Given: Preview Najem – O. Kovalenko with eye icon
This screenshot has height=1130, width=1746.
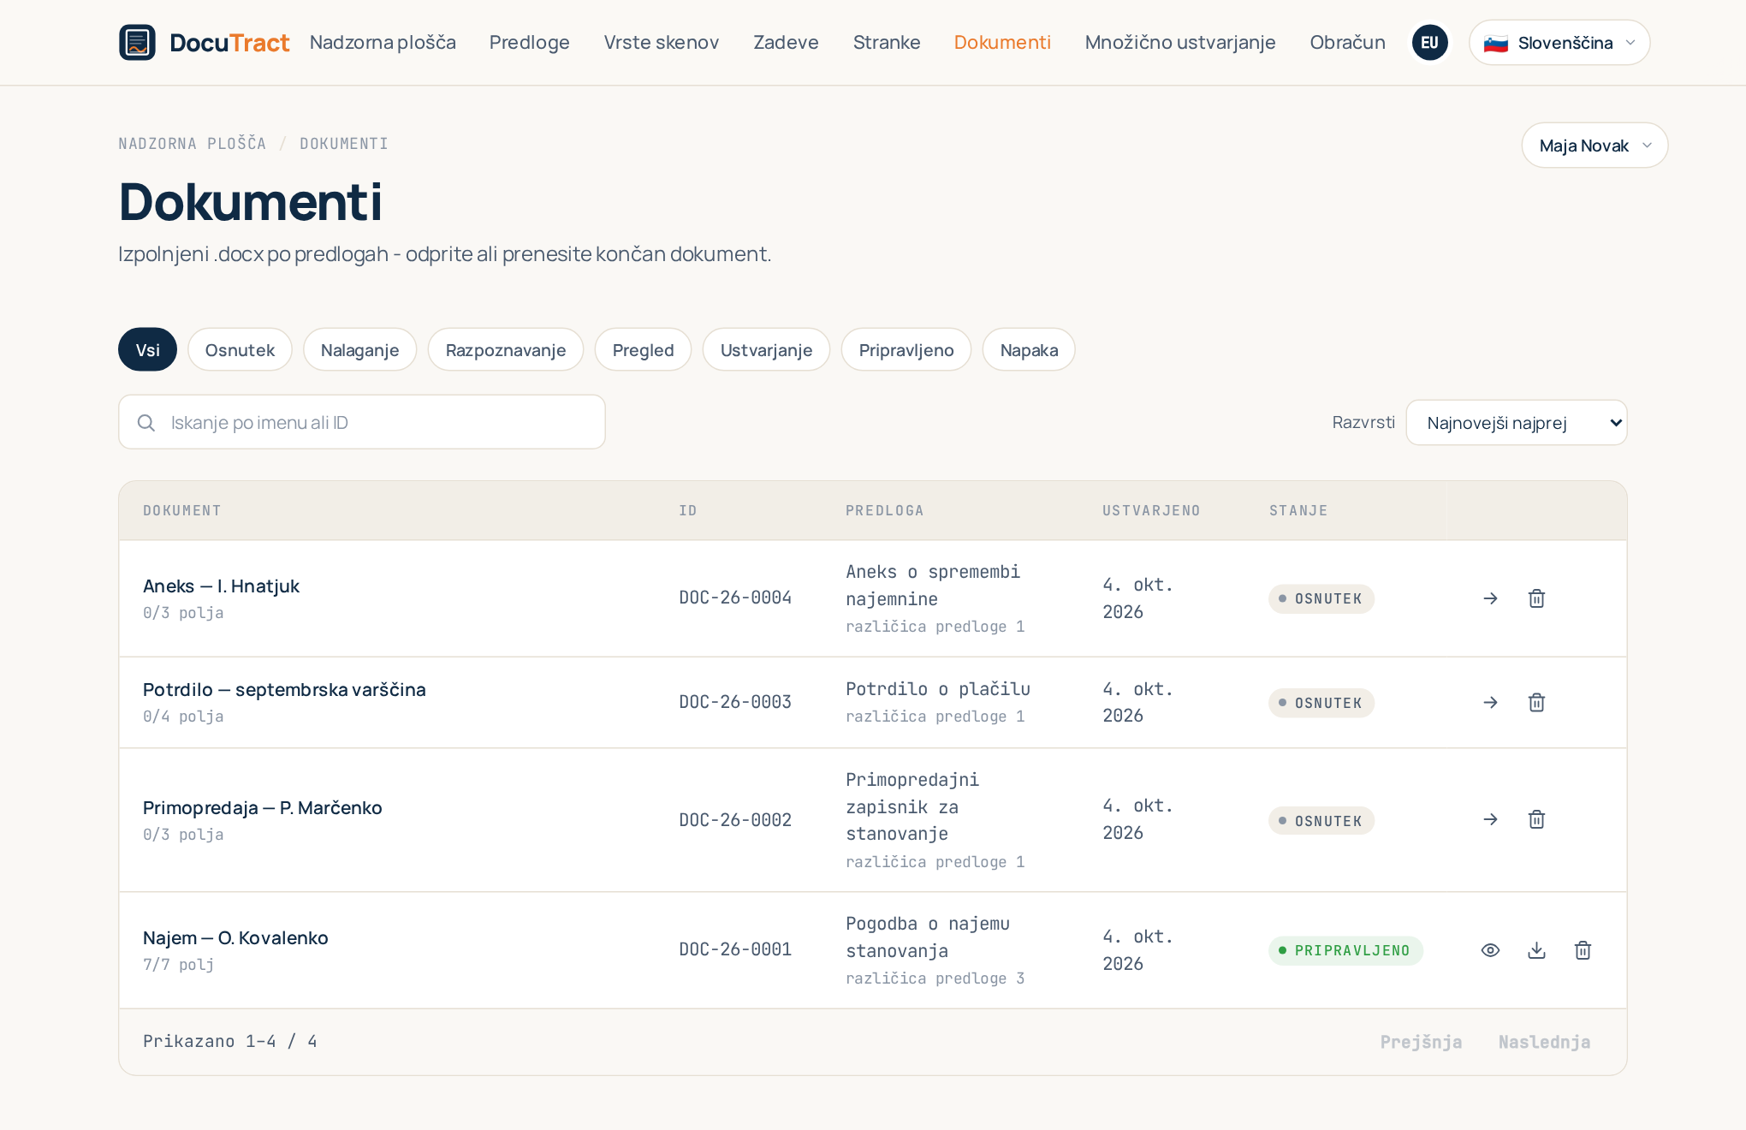Looking at the screenshot, I should 1490,950.
